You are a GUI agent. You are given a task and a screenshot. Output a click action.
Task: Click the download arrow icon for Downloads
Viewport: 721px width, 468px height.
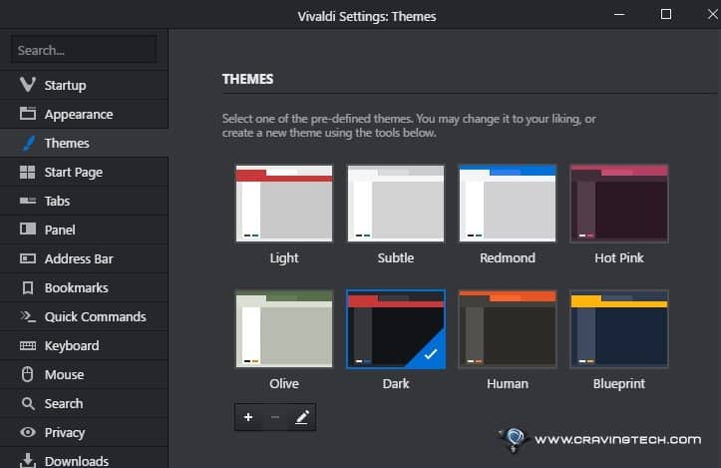click(28, 460)
